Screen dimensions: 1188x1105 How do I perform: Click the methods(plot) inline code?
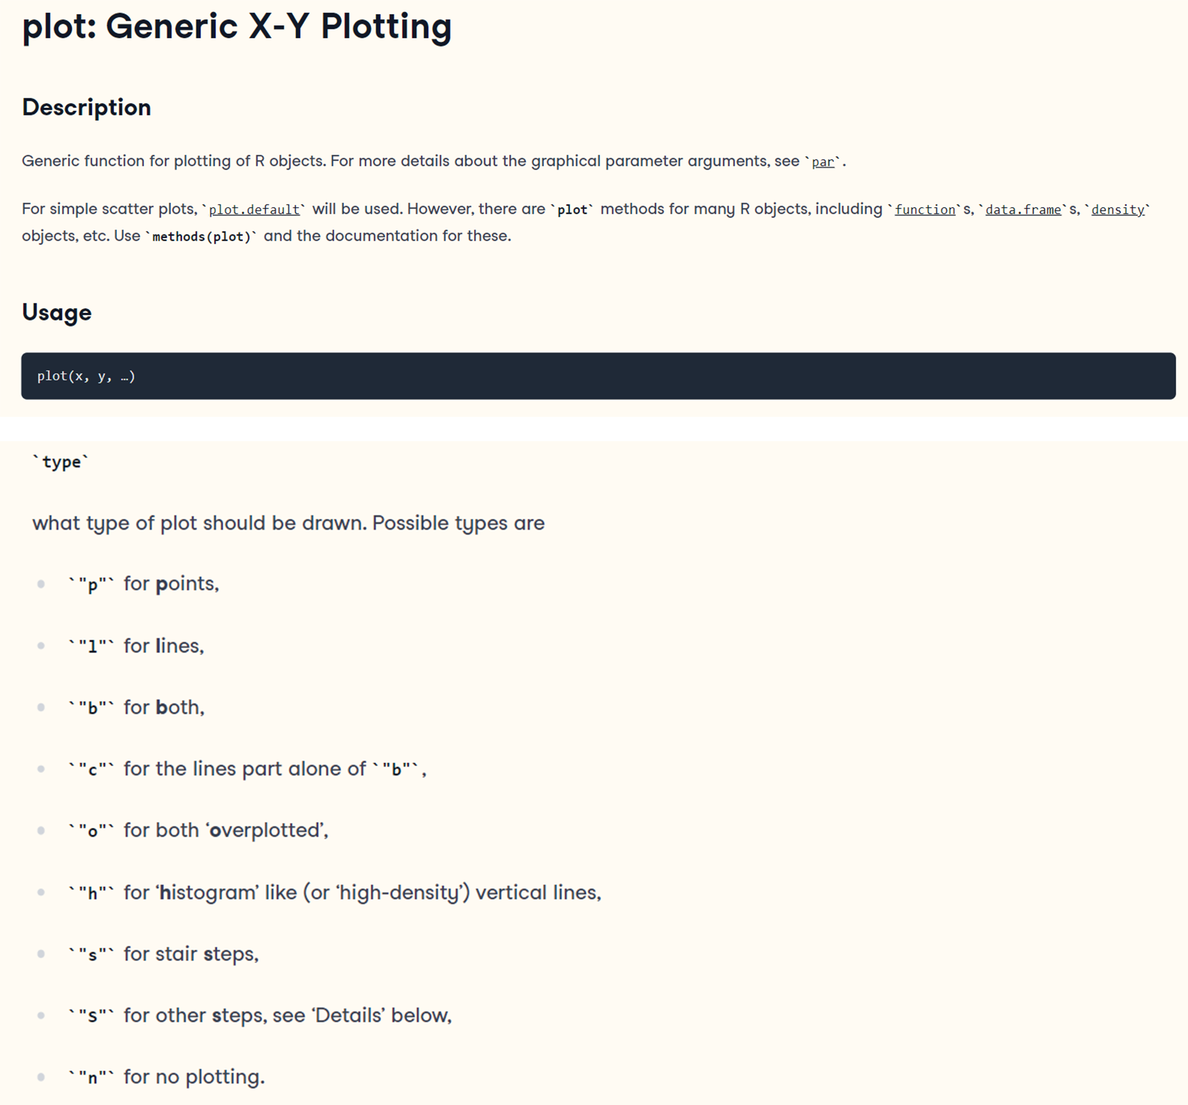tap(201, 237)
